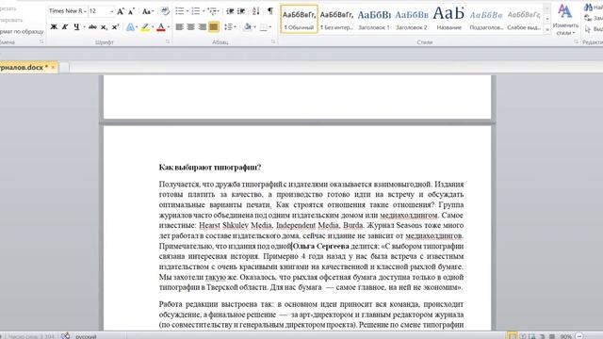Decrease font size with shrink-font icon
The width and height of the screenshot is (603, 339).
point(131,11)
